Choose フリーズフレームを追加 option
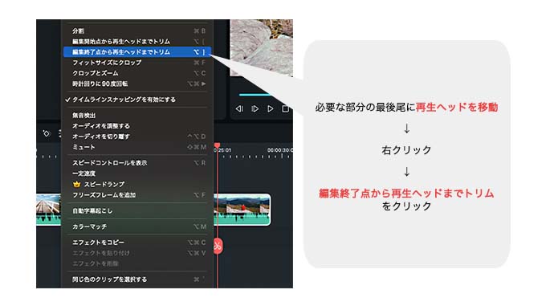The height and width of the screenshot is (306, 546). coord(137,195)
